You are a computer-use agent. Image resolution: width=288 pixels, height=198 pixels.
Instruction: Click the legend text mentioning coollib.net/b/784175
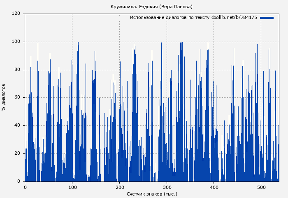(193, 18)
